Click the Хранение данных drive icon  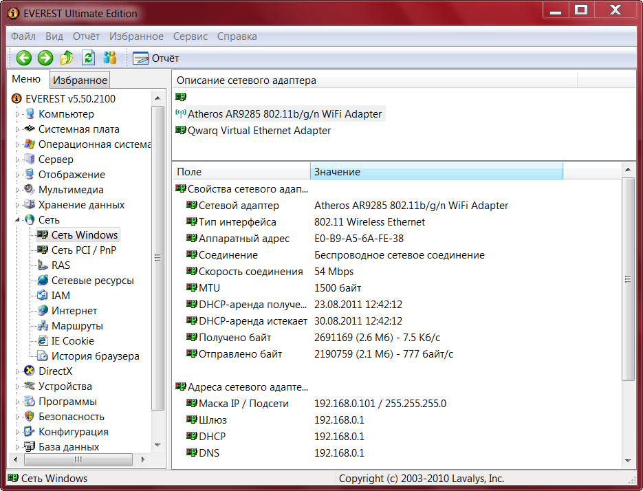click(x=30, y=204)
